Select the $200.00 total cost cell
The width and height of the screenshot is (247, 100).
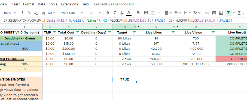(69, 49)
